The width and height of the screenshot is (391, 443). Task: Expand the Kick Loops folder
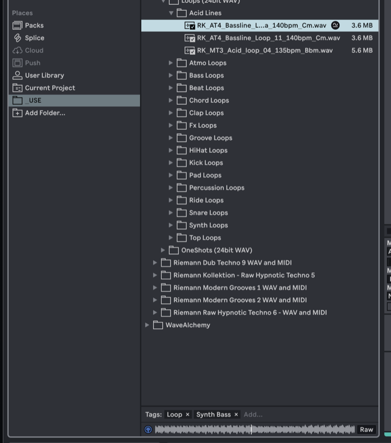click(171, 163)
